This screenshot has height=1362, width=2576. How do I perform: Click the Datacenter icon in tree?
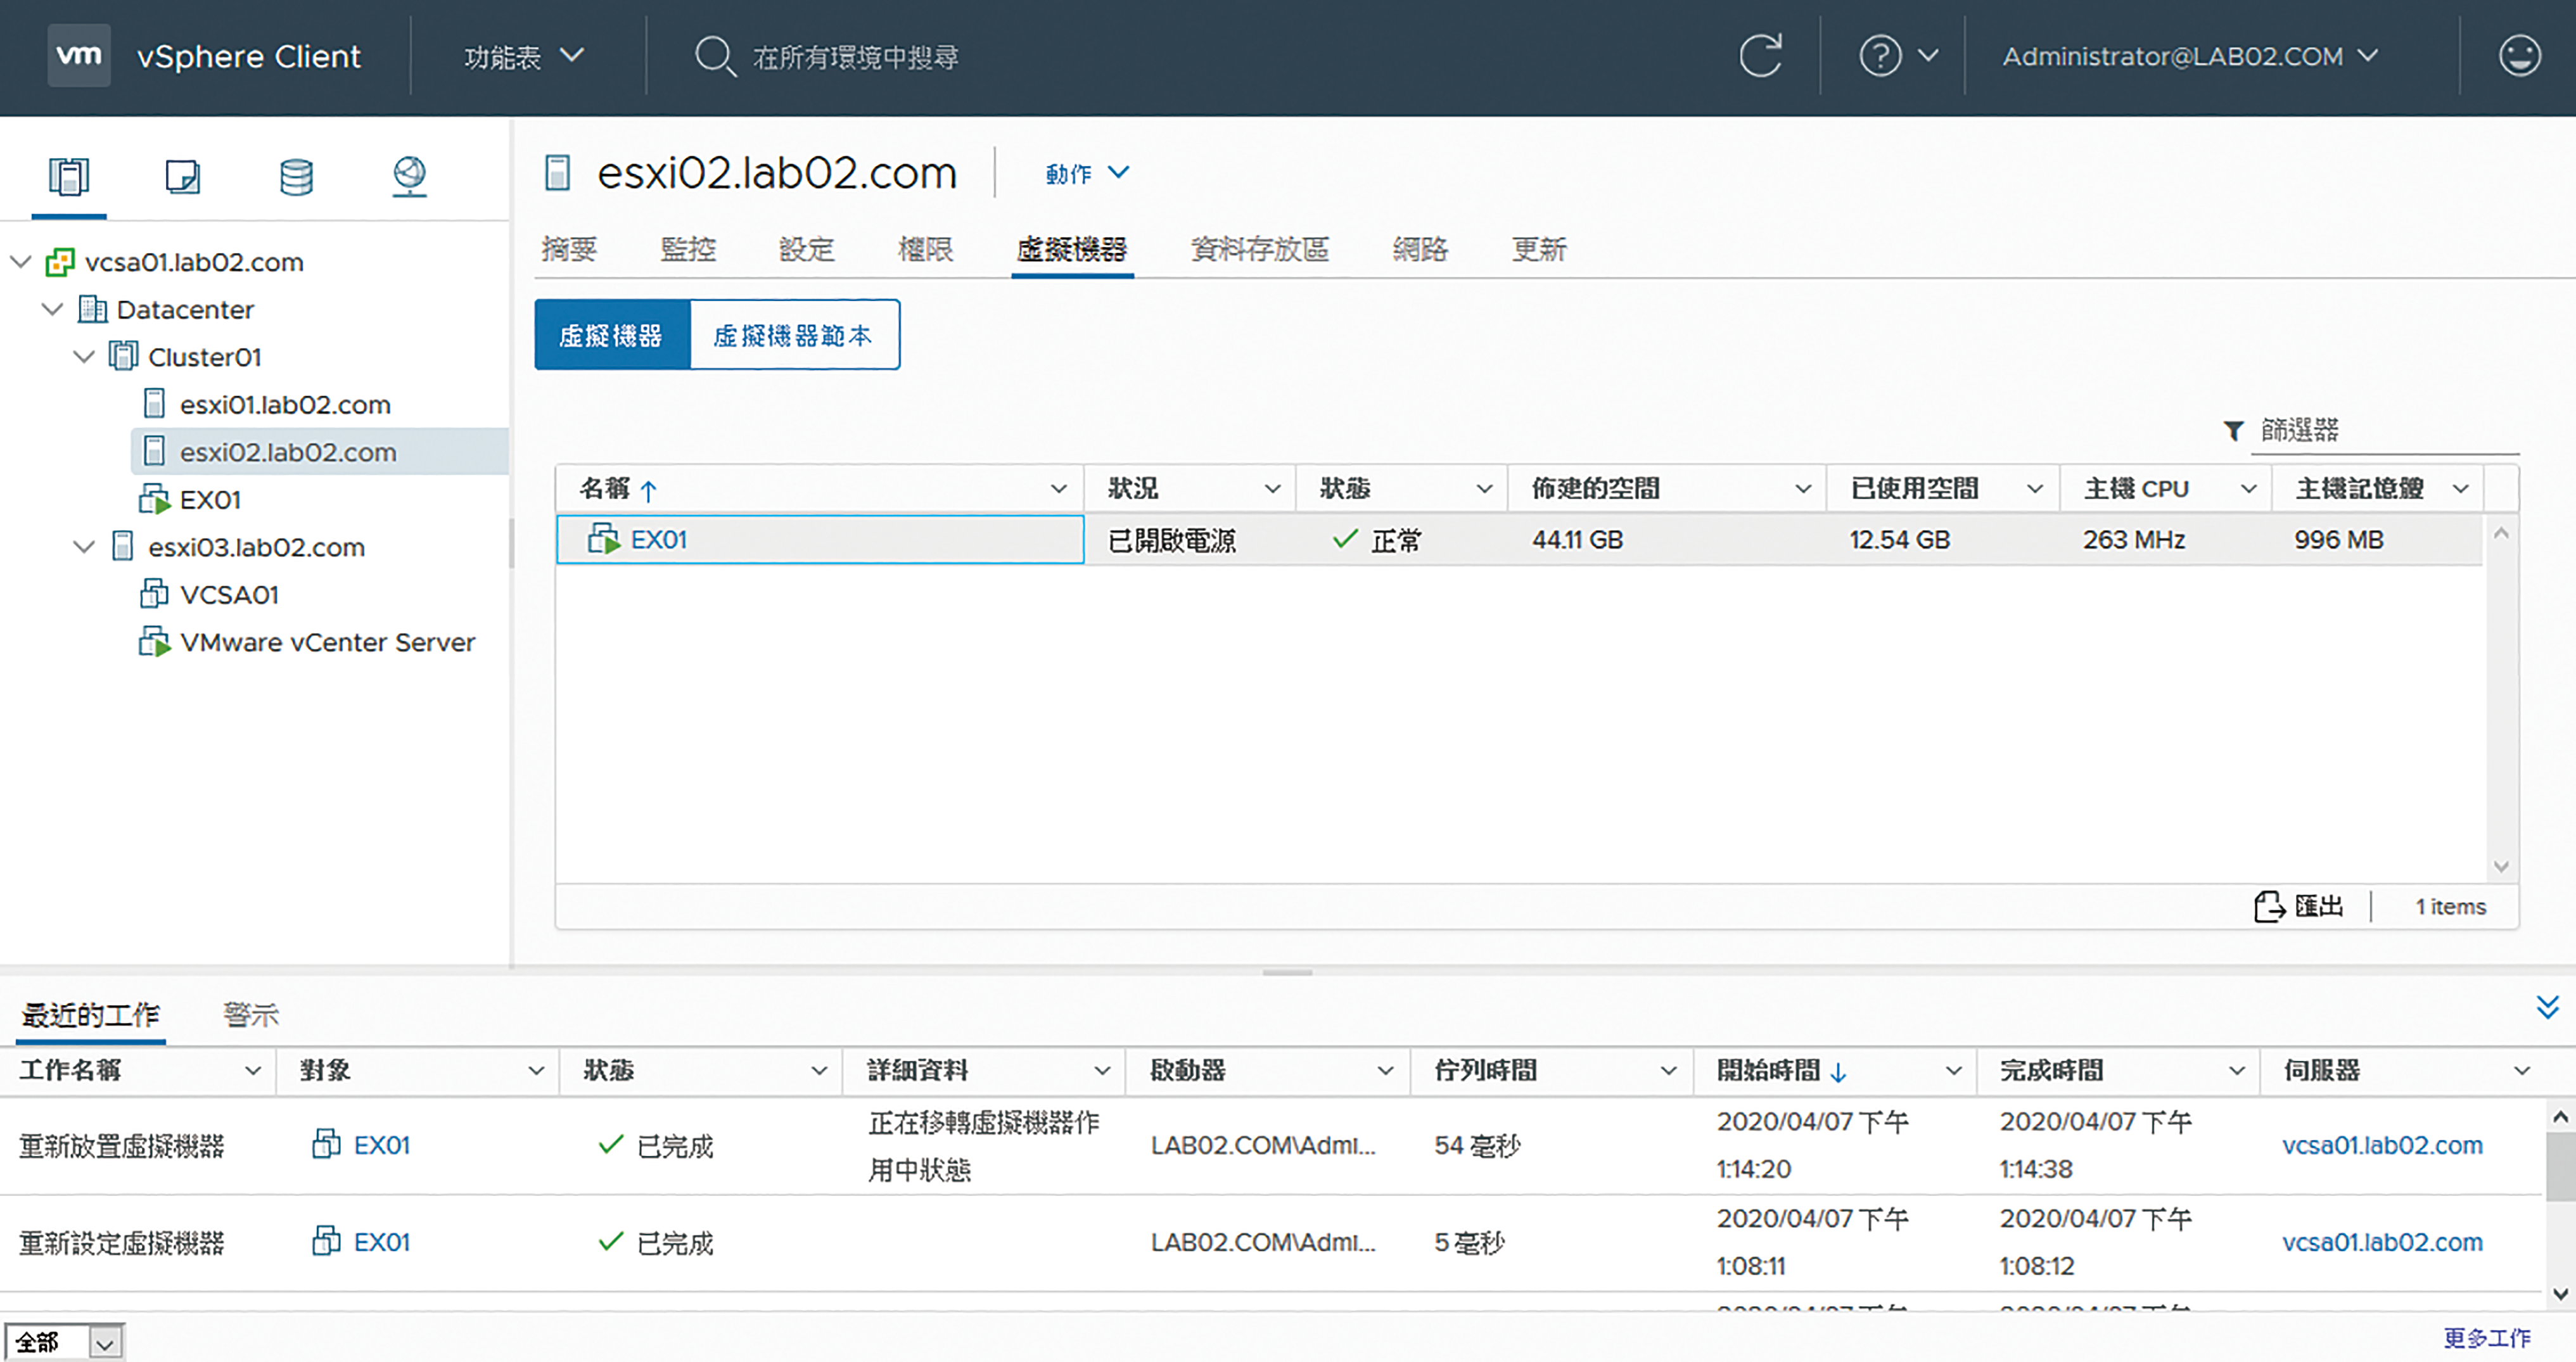tap(92, 309)
